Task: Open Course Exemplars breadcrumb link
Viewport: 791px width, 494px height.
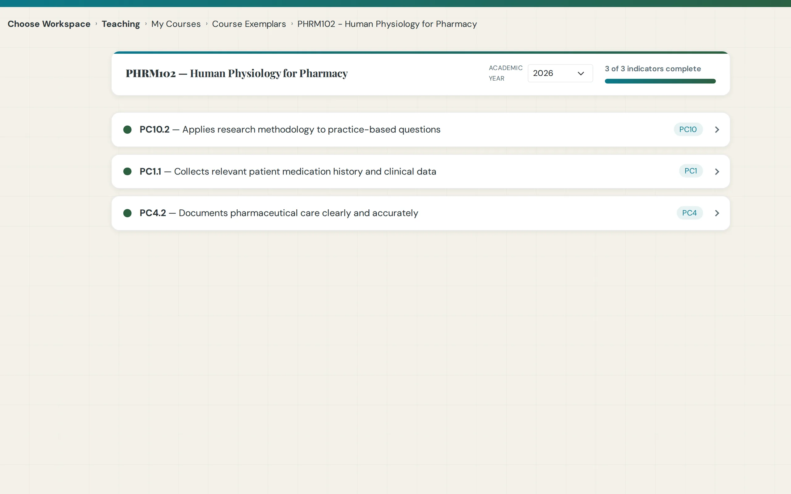Action: pos(249,24)
